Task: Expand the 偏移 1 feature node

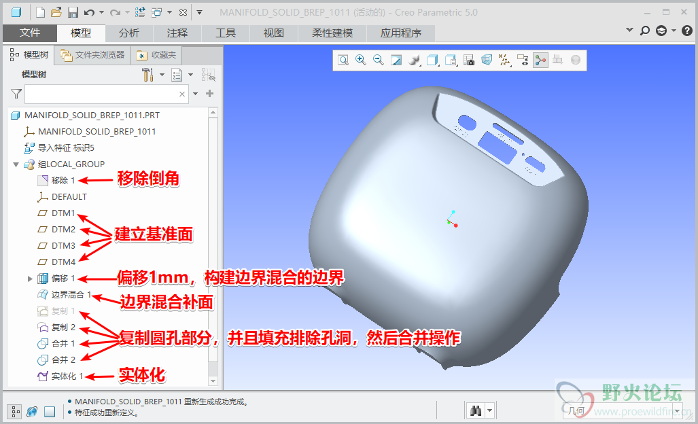Action: [x=30, y=279]
